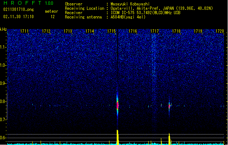This screenshot has height=145, width=228.
Task: Click the 0.7 frequency axis label
Action: point(3,120)
